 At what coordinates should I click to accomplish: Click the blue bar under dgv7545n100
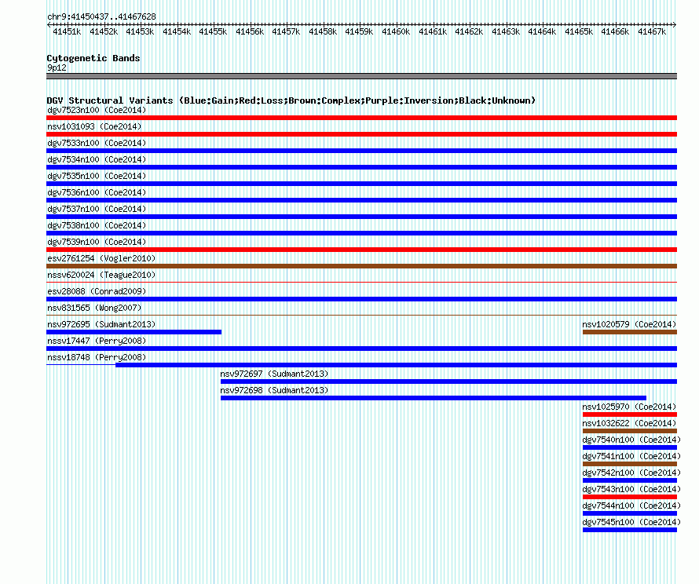tap(630, 530)
